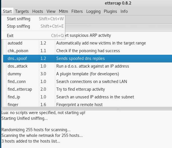172x148 pixels.
Task: Click 'A plugin template (for developers)' text
Action: 87,74
